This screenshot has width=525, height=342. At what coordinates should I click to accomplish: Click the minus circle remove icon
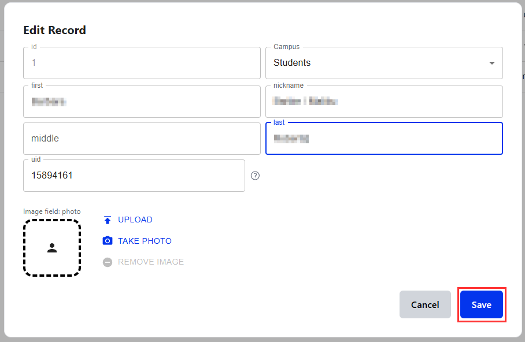point(107,262)
